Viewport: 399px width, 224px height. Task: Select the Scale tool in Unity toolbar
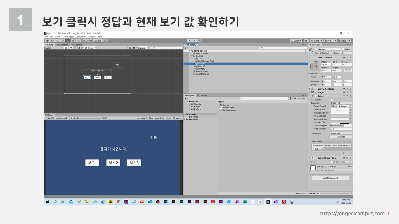[63, 41]
